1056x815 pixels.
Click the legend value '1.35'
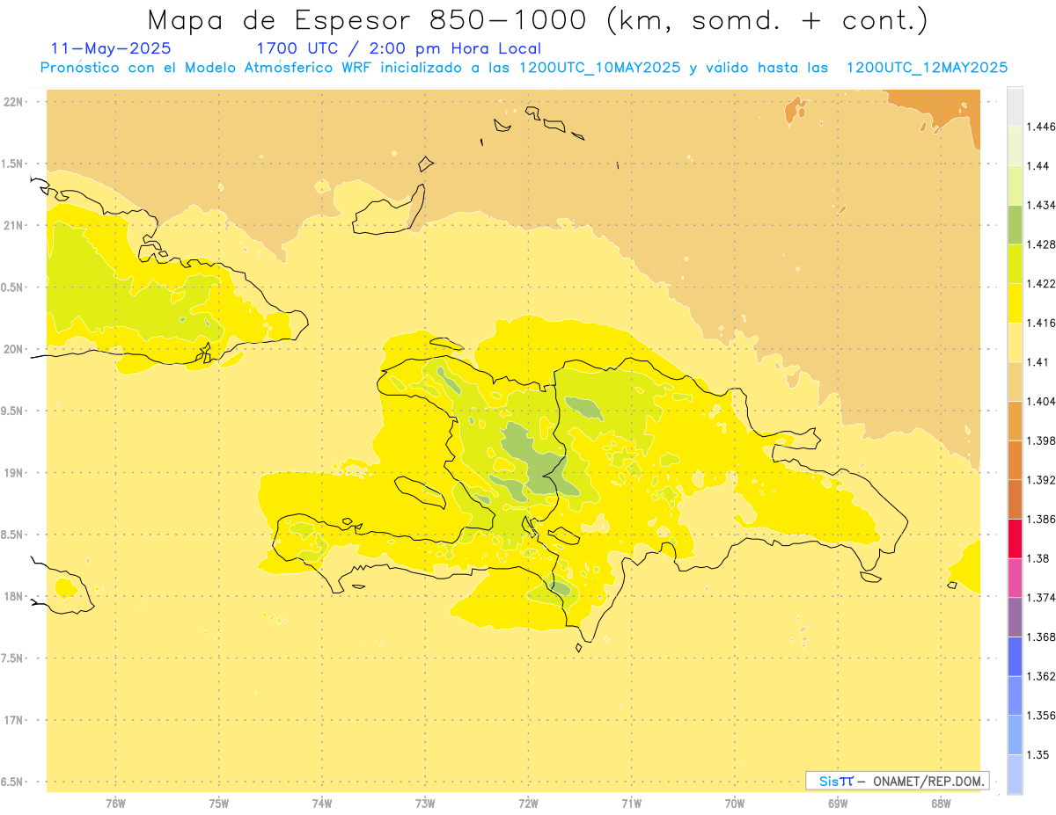click(1038, 754)
